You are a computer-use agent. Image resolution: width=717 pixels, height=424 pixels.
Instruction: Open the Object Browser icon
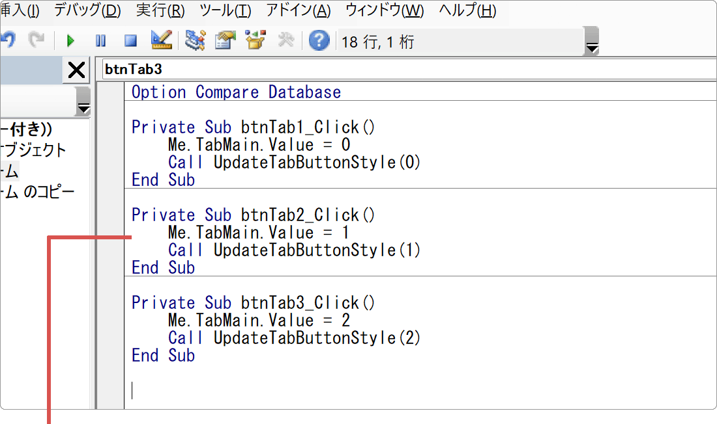click(x=256, y=40)
